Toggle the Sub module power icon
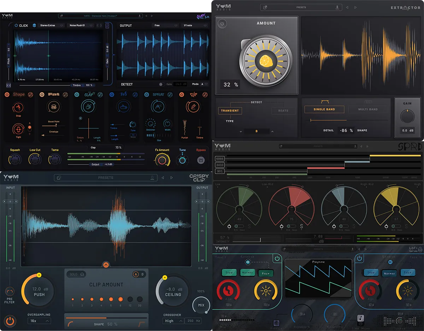Screen dimensions: 424x331 tap(112, 95)
